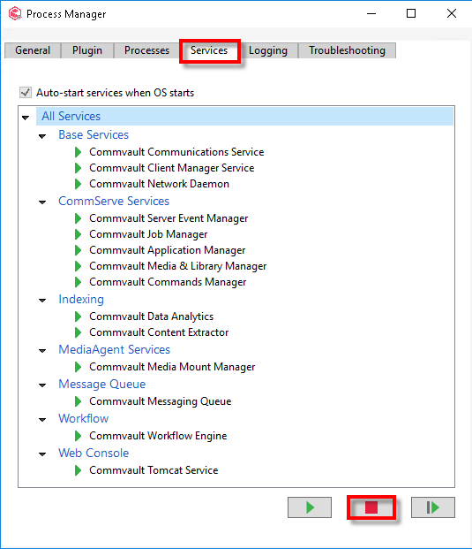Select Commvault Server Event Manager text
The width and height of the screenshot is (472, 549).
tap(169, 218)
